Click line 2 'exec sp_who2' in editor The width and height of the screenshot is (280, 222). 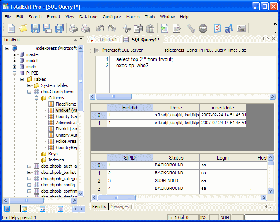click(x=132, y=66)
